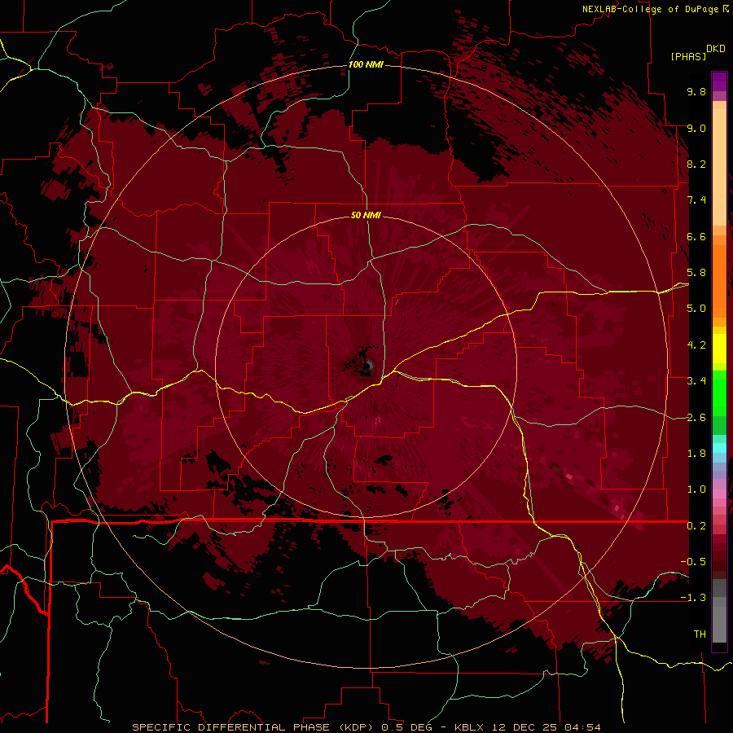Image resolution: width=733 pixels, height=733 pixels.
Task: Click the DKD legend title
Action: [x=715, y=49]
